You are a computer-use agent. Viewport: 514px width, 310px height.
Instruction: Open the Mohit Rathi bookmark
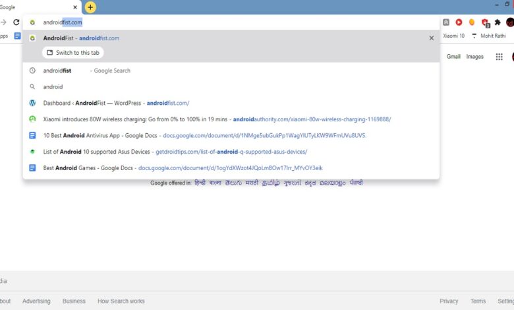pos(489,36)
